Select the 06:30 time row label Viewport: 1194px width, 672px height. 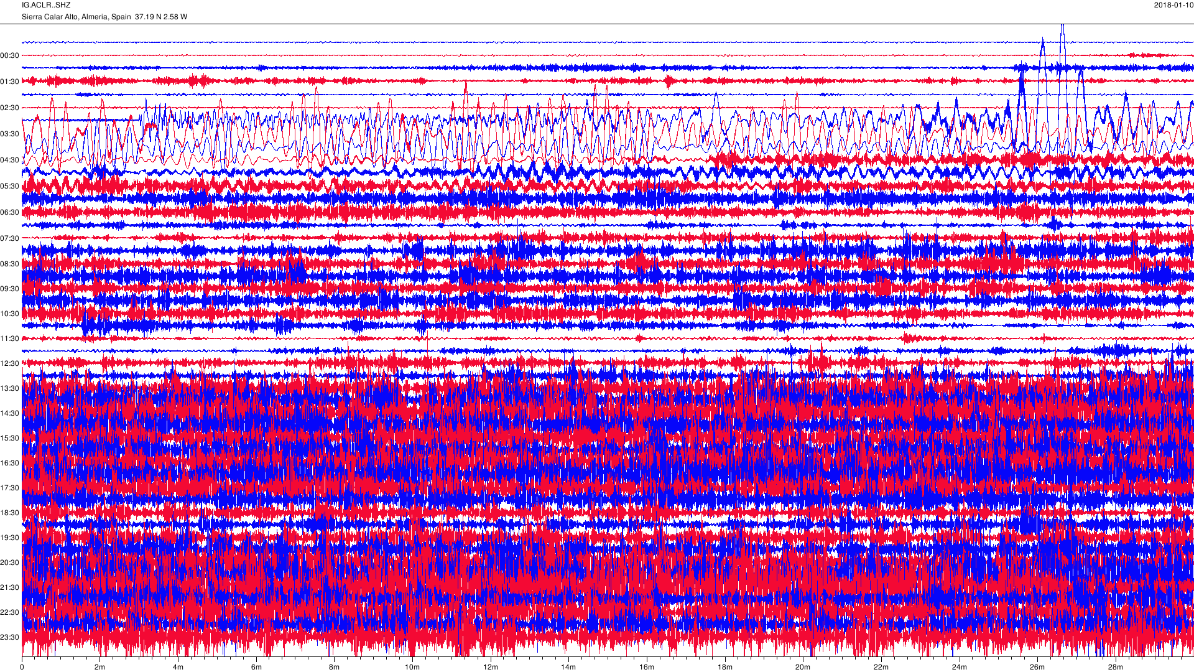[x=10, y=213]
